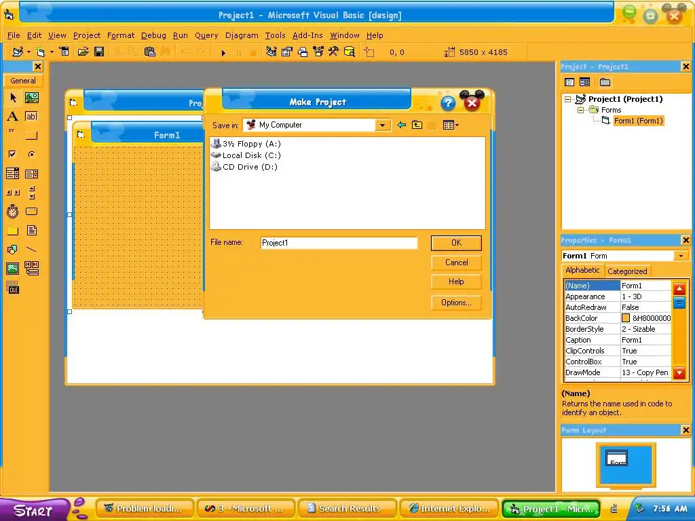This screenshot has height=521, width=695.
Task: Open the Tools menu
Action: (276, 35)
